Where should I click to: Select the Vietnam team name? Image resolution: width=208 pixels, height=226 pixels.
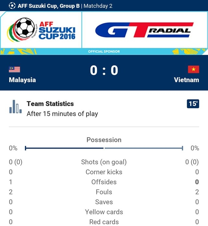186,80
